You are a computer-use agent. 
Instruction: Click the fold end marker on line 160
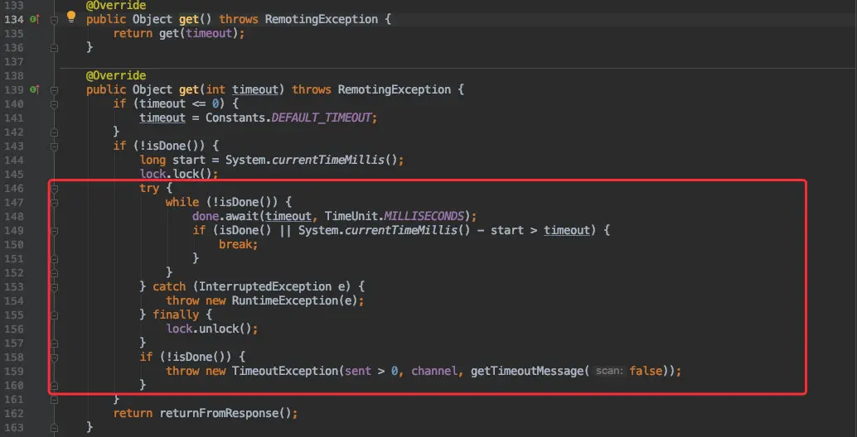54,385
